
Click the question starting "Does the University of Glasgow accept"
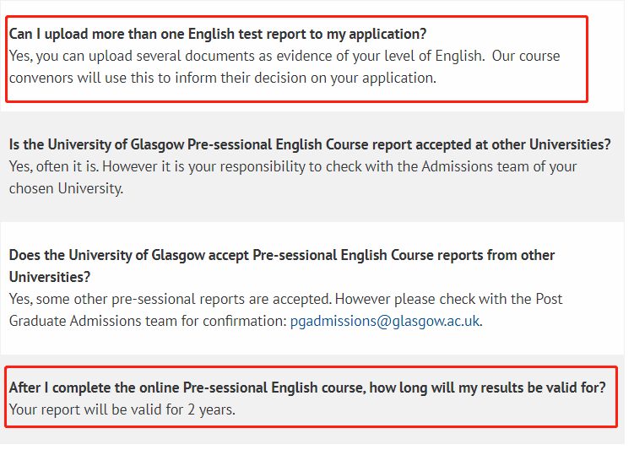click(x=281, y=255)
